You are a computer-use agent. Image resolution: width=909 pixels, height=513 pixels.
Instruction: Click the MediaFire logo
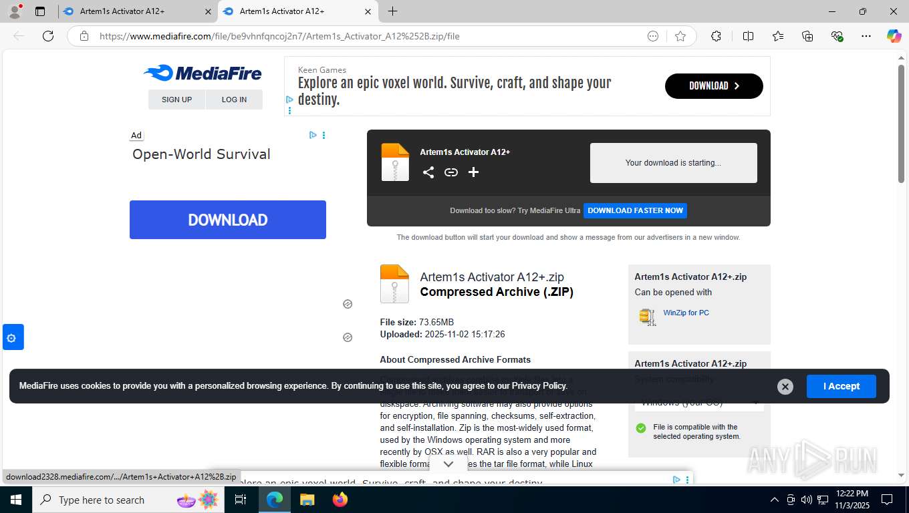203,73
